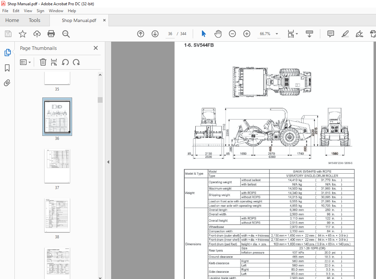
Task: Open thumbnails options menu dropdown
Action: click(26, 62)
